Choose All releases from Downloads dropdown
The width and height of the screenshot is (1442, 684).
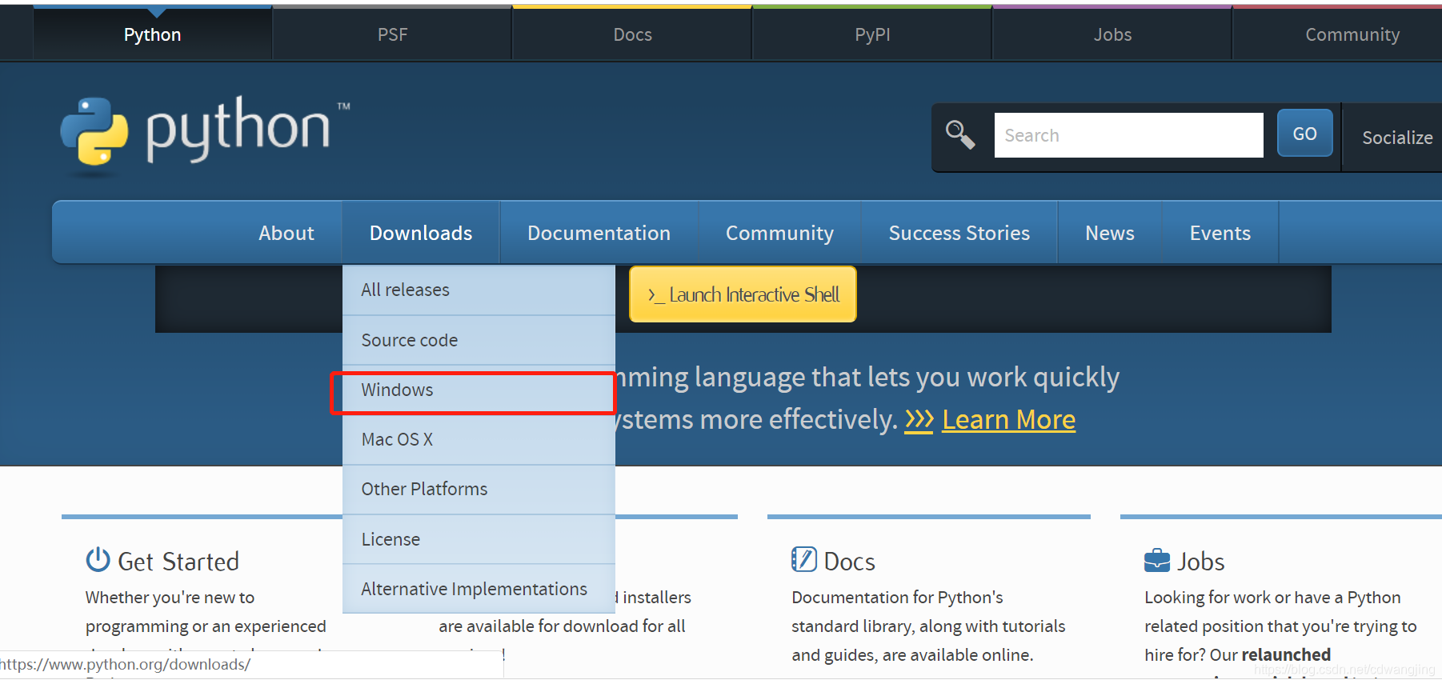(479, 290)
